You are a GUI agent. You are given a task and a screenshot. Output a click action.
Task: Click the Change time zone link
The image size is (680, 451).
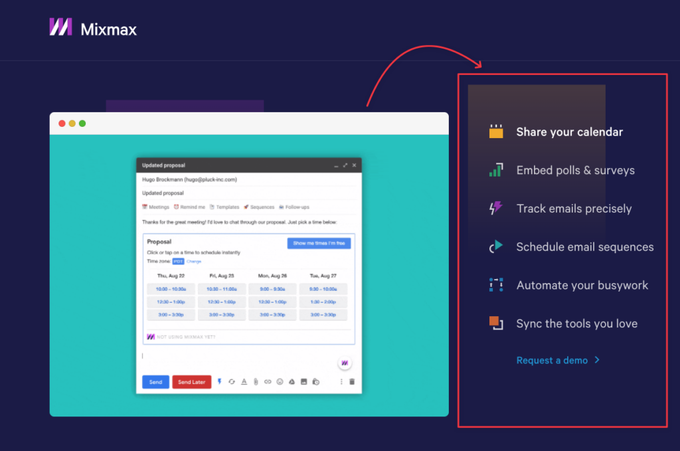[194, 262]
